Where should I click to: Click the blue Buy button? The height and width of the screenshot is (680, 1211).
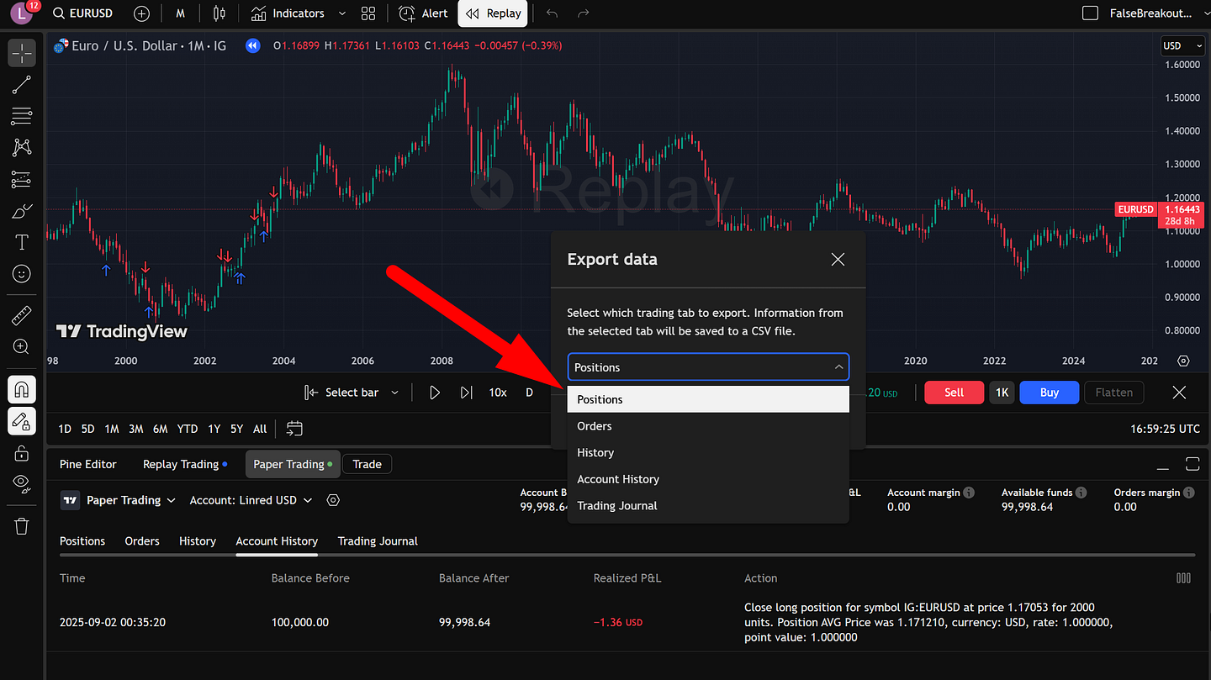(x=1049, y=393)
